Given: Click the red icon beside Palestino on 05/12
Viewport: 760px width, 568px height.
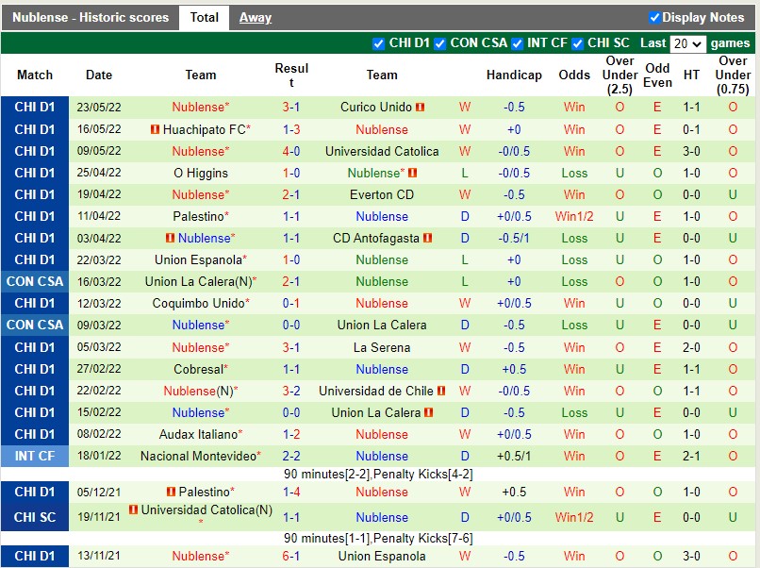Looking at the screenshot, I should (171, 493).
